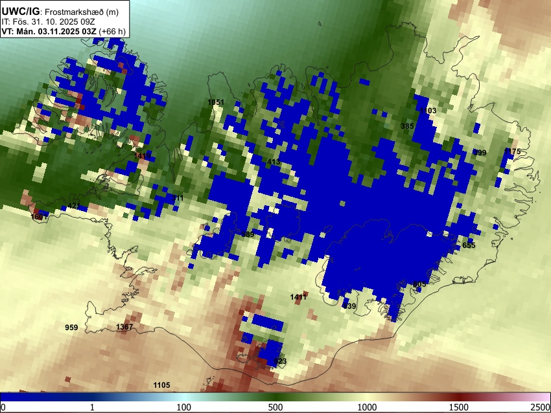Click the IT: Fös. 31. 10. 2025 09Z line
Viewport: 551px width, 413px height.
[x=48, y=22]
